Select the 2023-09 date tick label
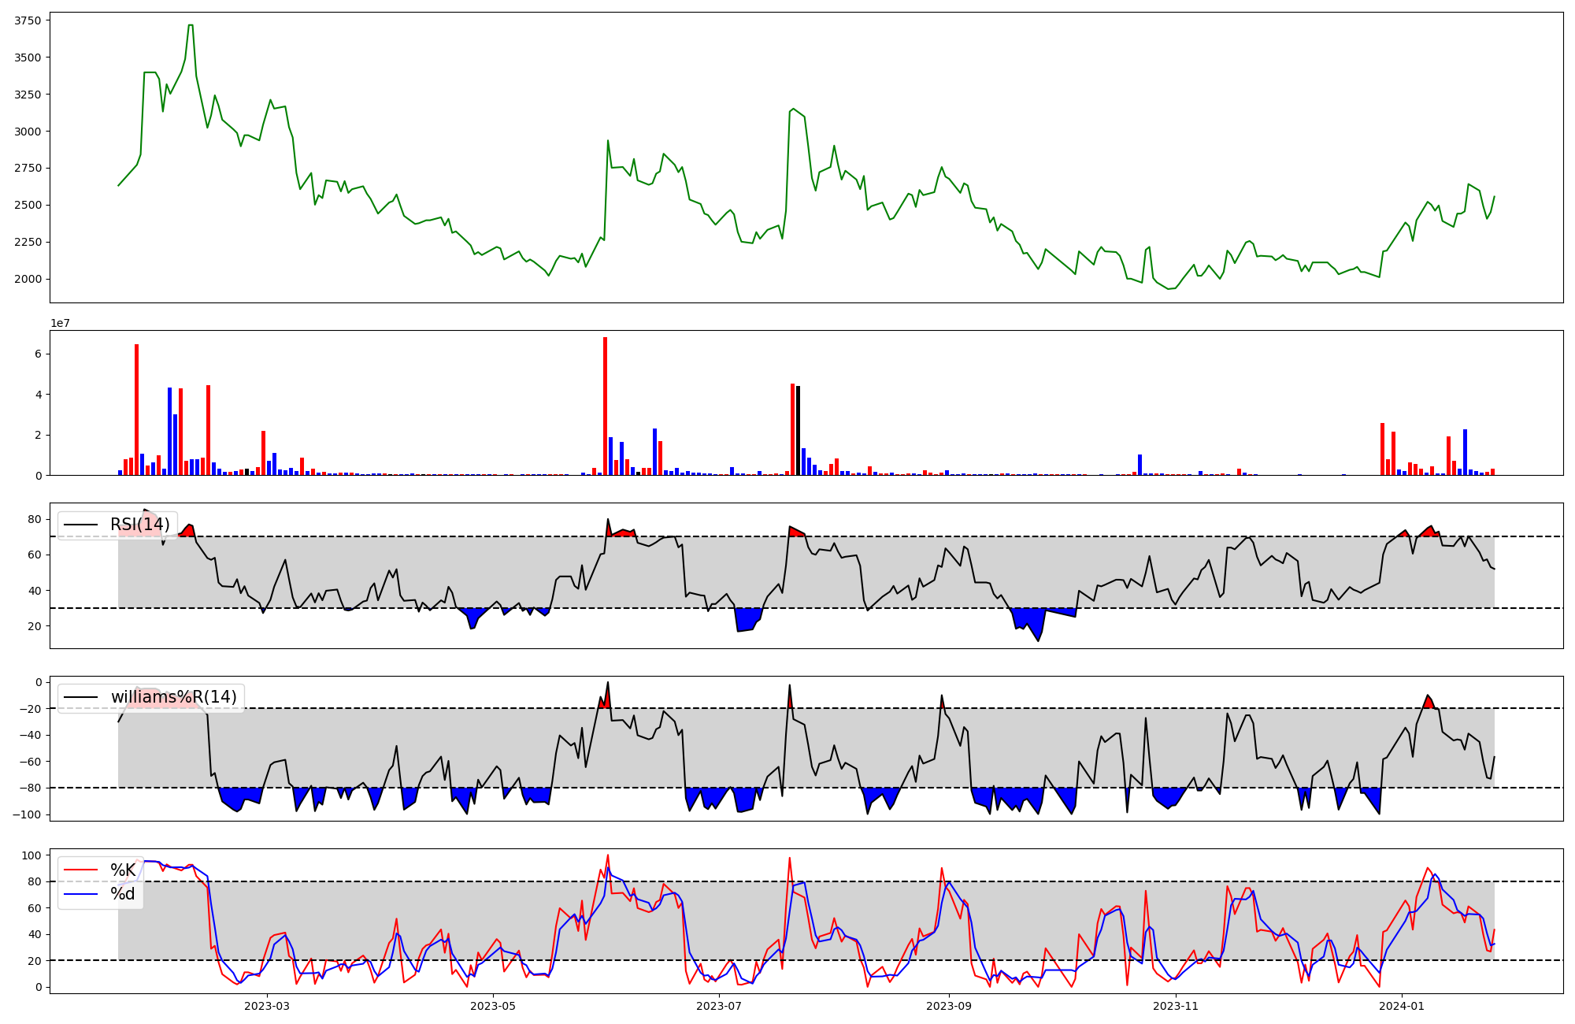Image resolution: width=1575 pixels, height=1024 pixels. (x=949, y=1006)
